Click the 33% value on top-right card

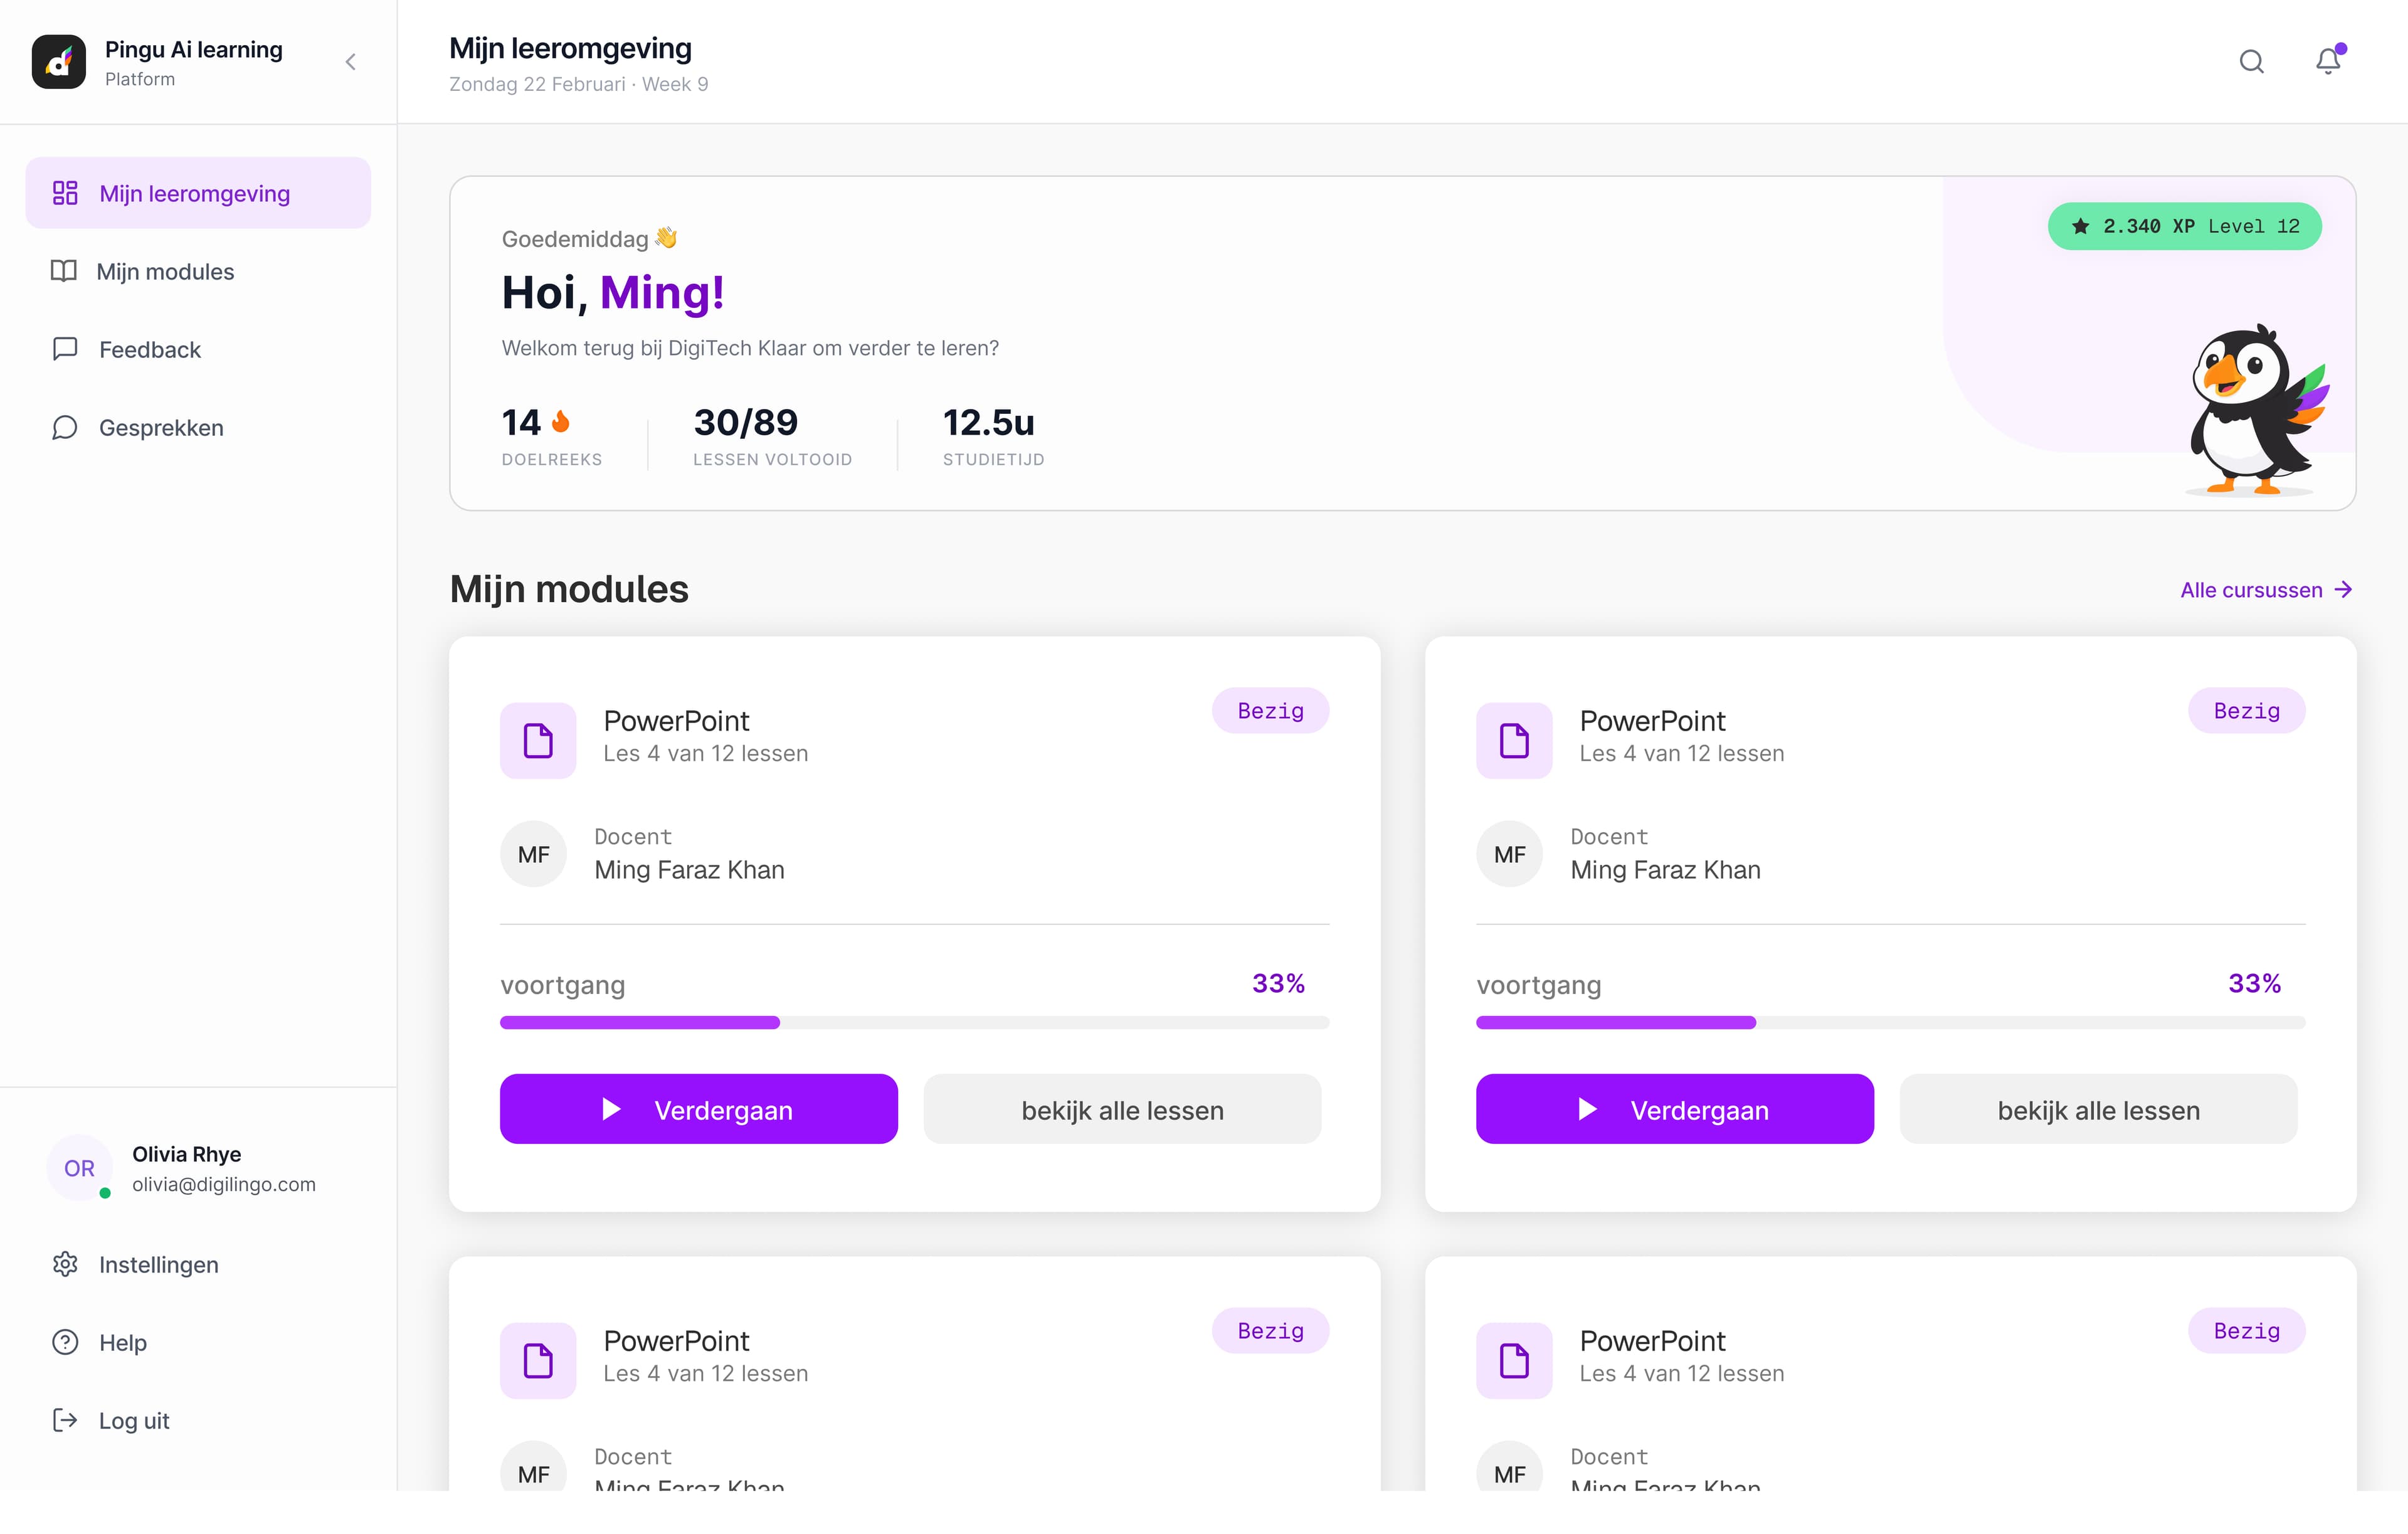(2254, 983)
